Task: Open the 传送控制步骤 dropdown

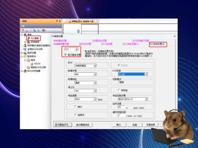Action: point(146,99)
